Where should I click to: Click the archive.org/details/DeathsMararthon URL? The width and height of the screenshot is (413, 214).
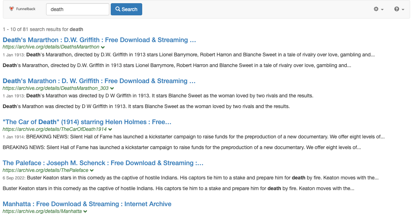[51, 47]
